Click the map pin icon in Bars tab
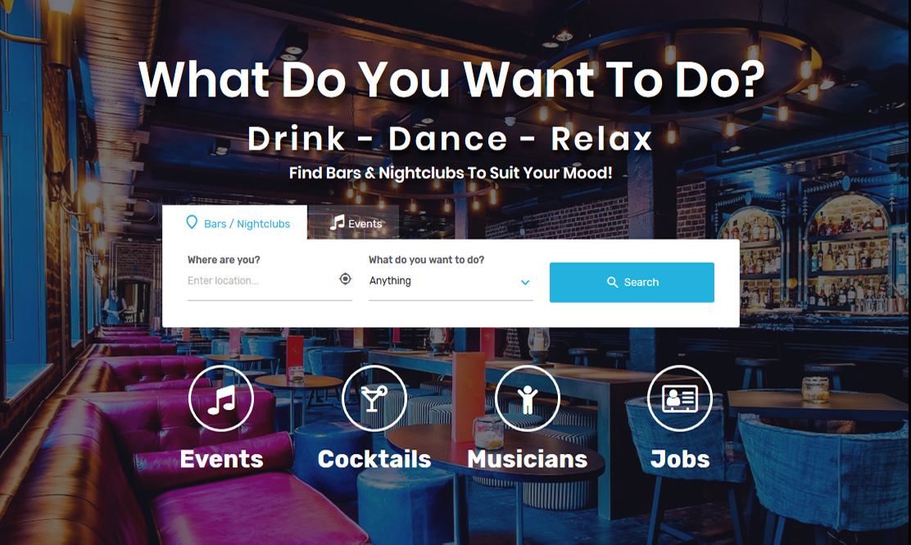This screenshot has width=911, height=545. [192, 223]
